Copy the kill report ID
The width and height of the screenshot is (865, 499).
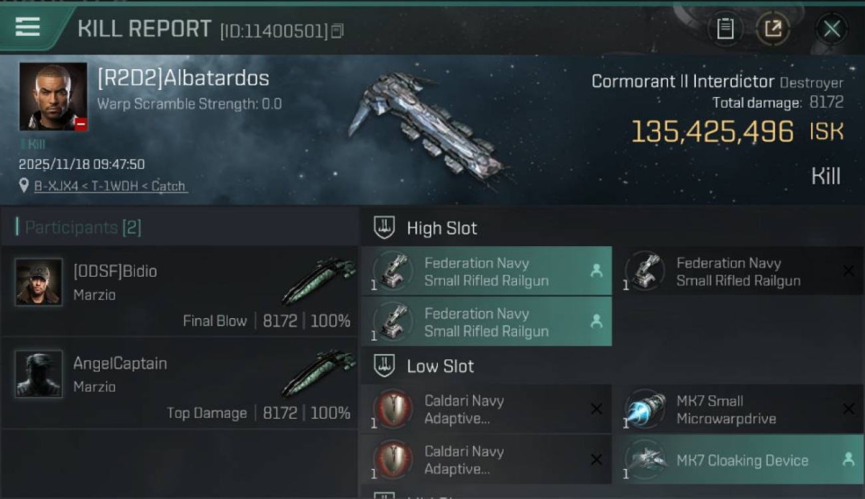(337, 31)
